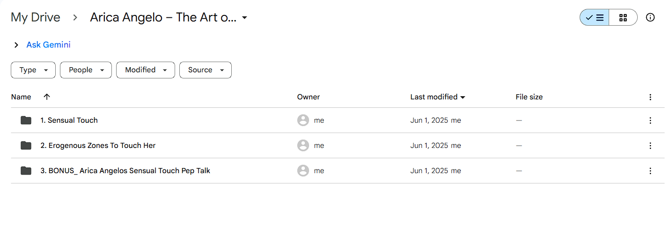Expand the Ask Gemini chevron
Screen dimensions: 670x246
coord(16,45)
